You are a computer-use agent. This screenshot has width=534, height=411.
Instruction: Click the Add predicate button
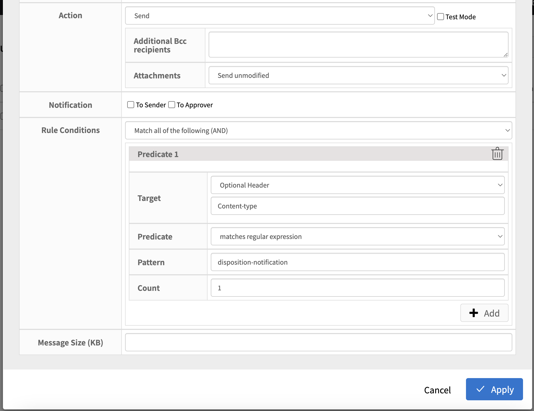tap(484, 313)
